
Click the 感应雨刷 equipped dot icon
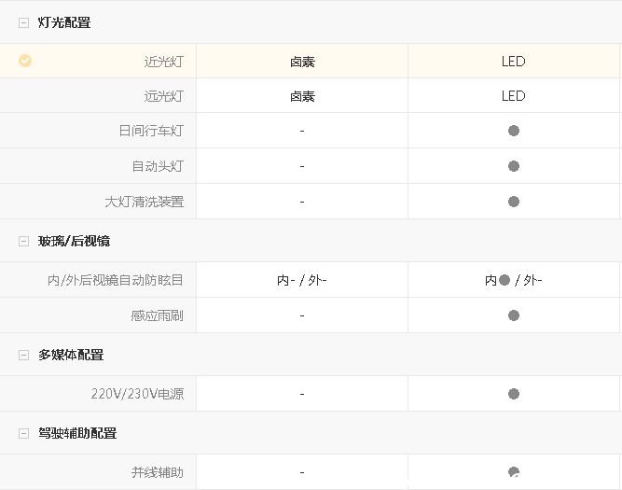point(513,315)
